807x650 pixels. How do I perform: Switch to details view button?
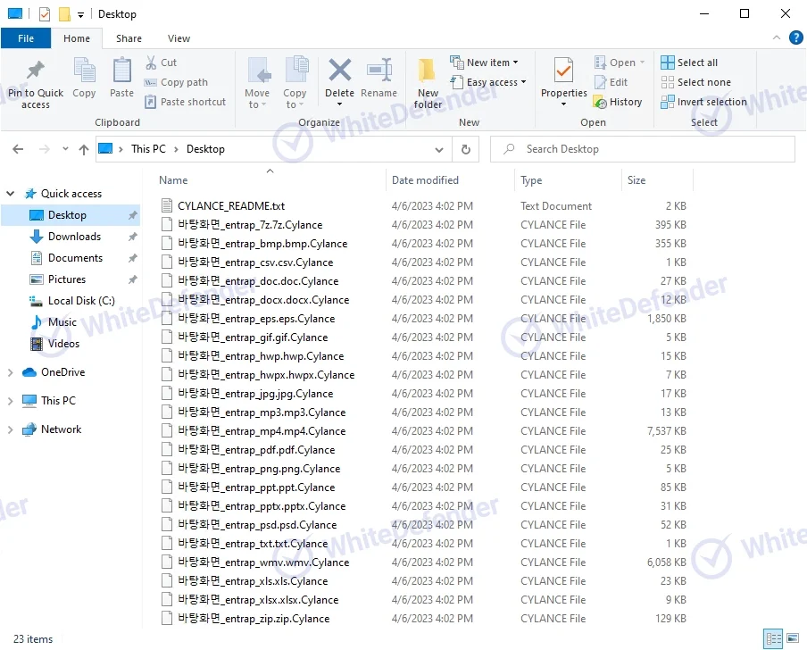pyautogui.click(x=773, y=638)
